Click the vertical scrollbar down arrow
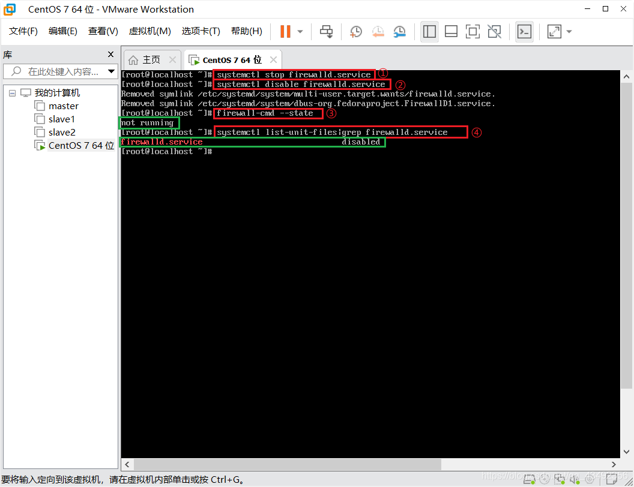 click(626, 452)
